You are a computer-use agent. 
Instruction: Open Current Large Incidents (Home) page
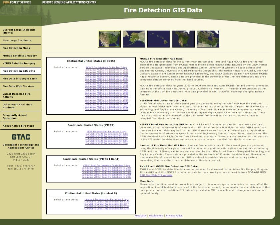tap(21, 31)
